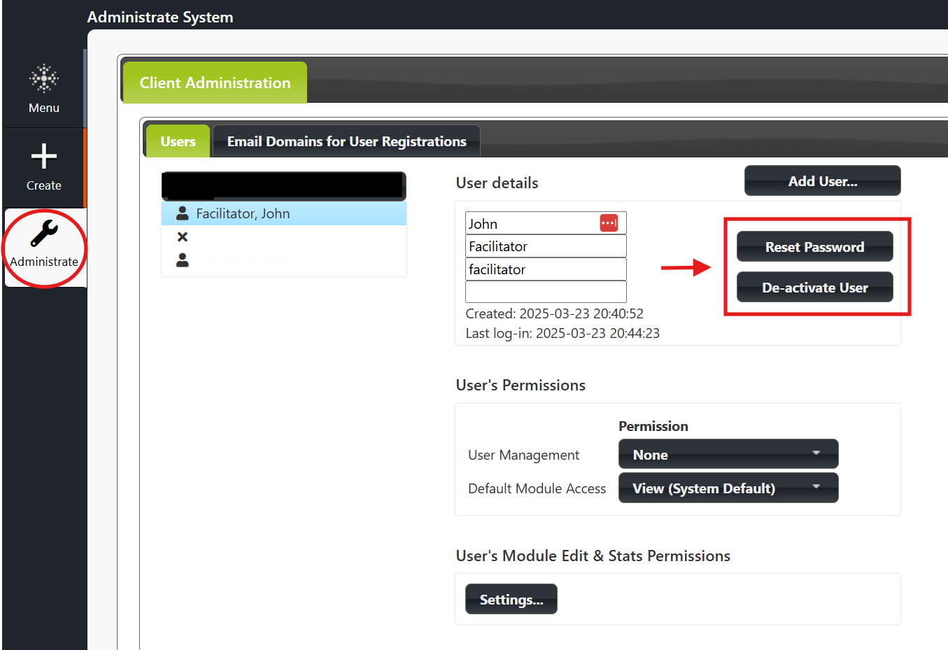Click the User's Permissions heading

click(x=521, y=385)
